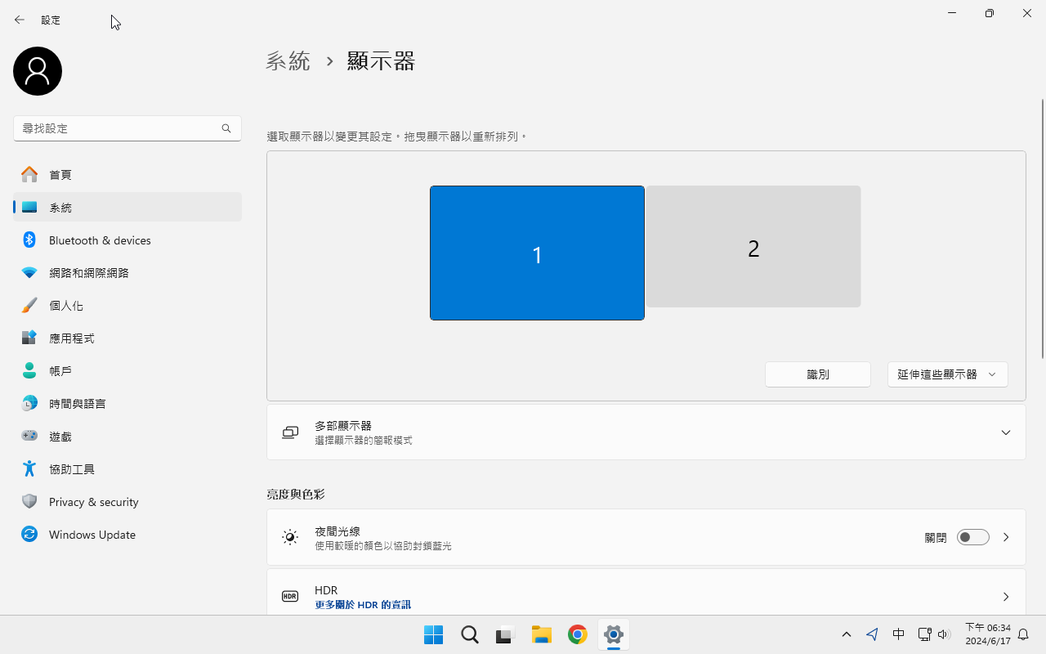Open Privacy & security settings

(x=93, y=502)
